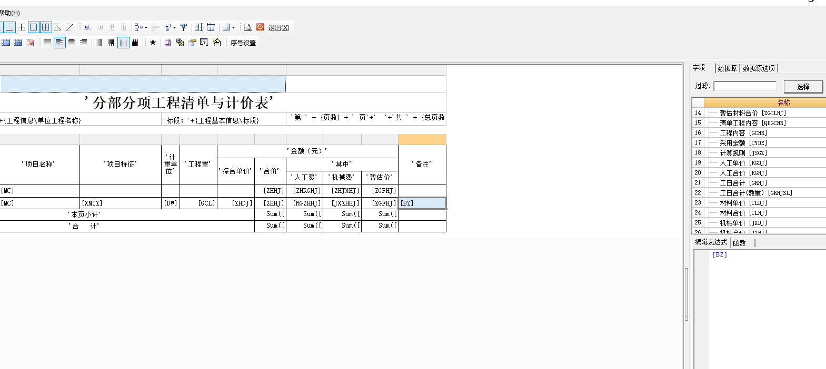Click 退出(X) exit button

point(278,28)
